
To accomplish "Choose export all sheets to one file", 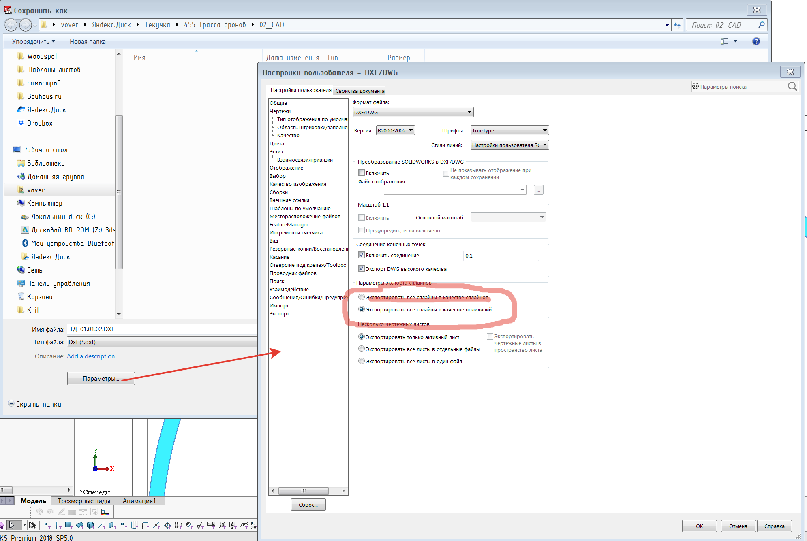I will [362, 361].
